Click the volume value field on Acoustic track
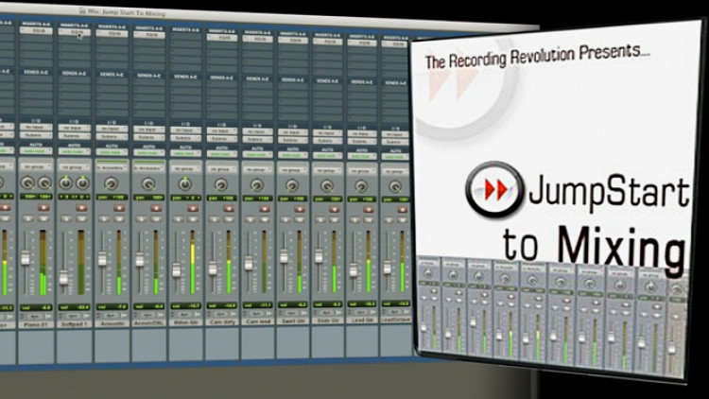The image size is (709, 399). coord(112,306)
